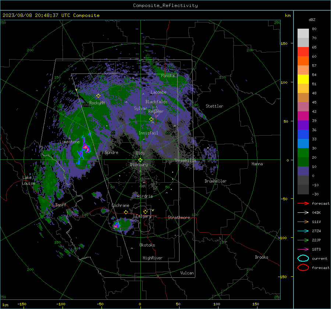Screen dimensions: 331x309
Task: Click the Drumheller city label
Action: (216, 181)
